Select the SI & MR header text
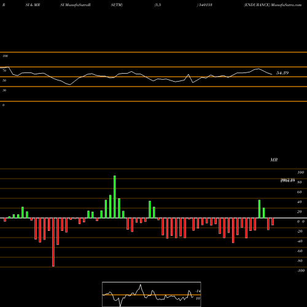Screen dimensions: 307x307 [33, 5]
